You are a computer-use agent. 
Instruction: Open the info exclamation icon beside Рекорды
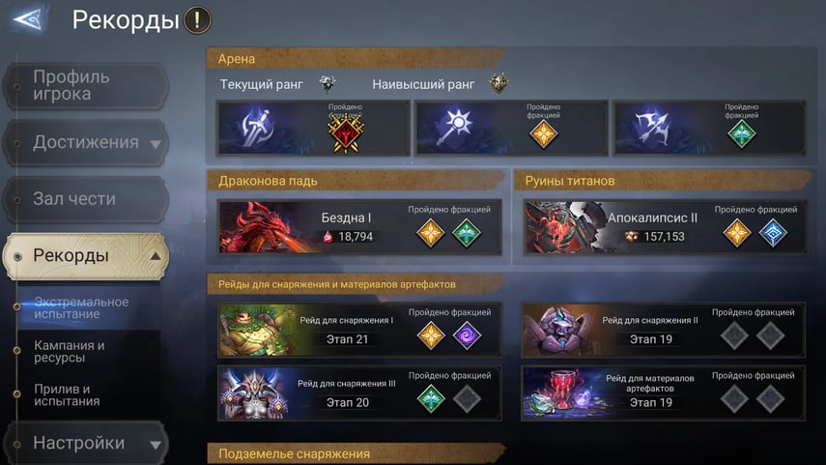[197, 20]
